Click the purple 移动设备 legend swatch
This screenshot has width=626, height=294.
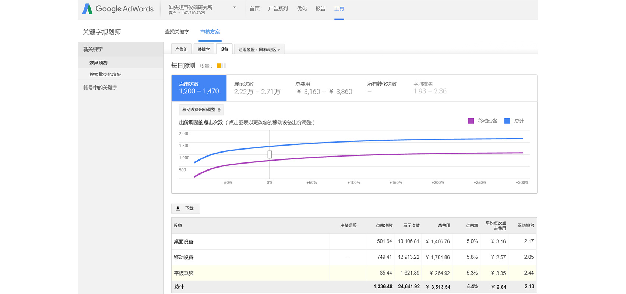coord(471,121)
